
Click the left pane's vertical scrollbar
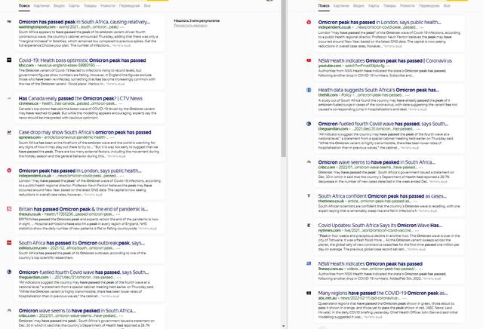[282, 151]
